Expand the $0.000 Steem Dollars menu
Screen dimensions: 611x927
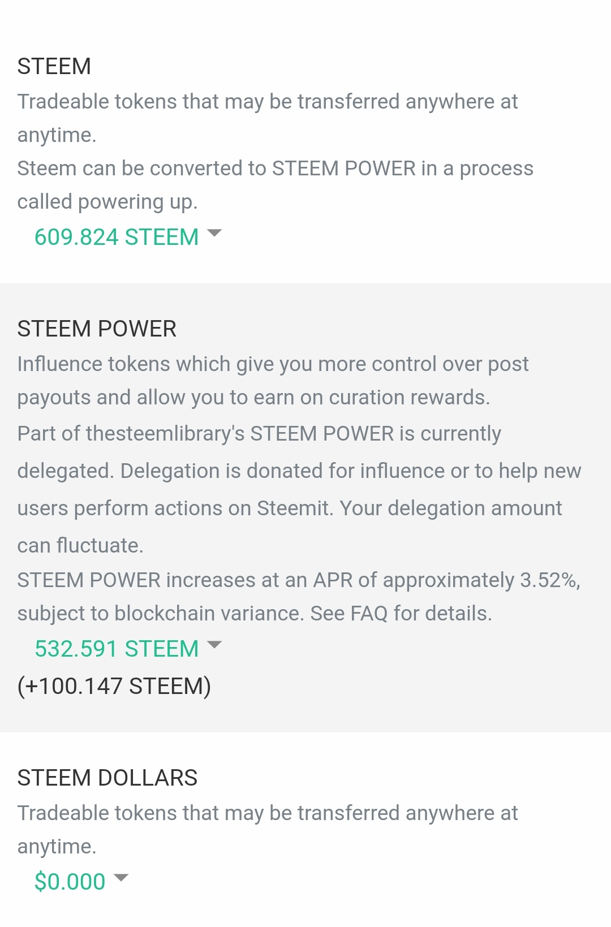pyautogui.click(x=70, y=882)
